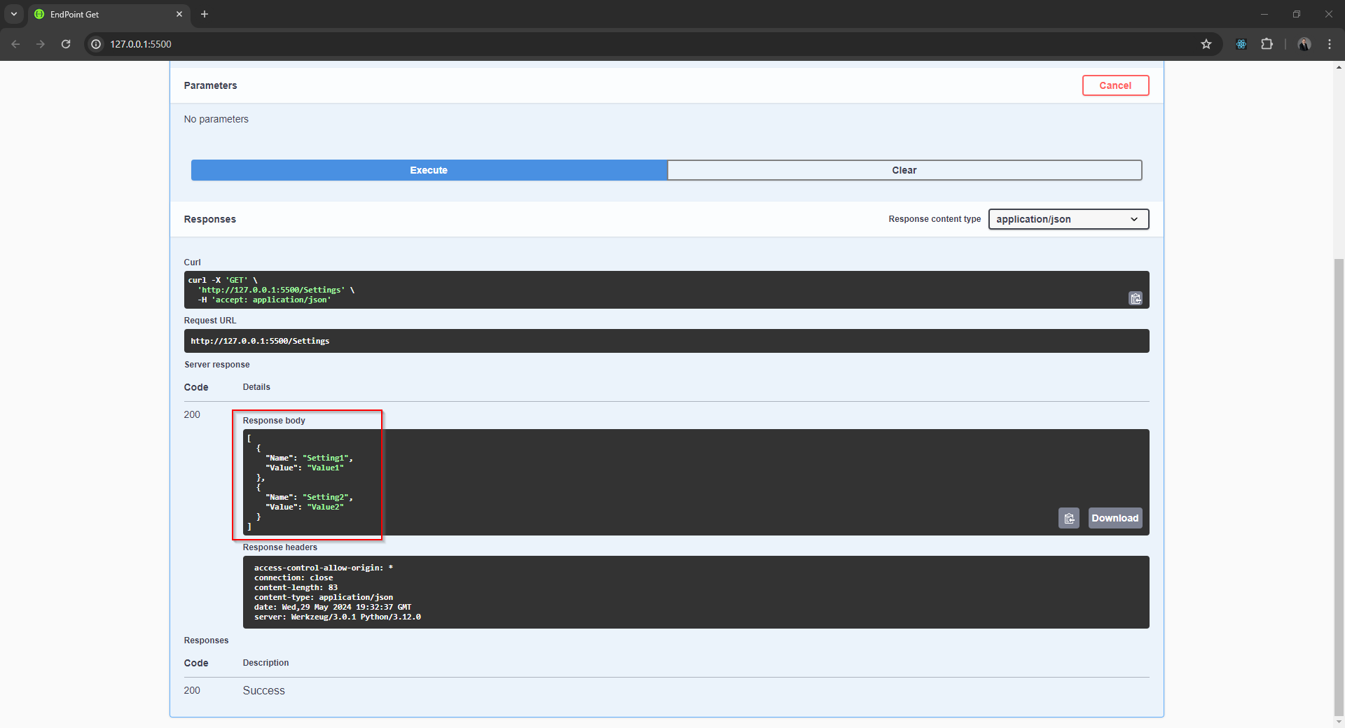The height and width of the screenshot is (728, 1345).
Task: Open the Chrome profile avatar
Action: point(1304,44)
